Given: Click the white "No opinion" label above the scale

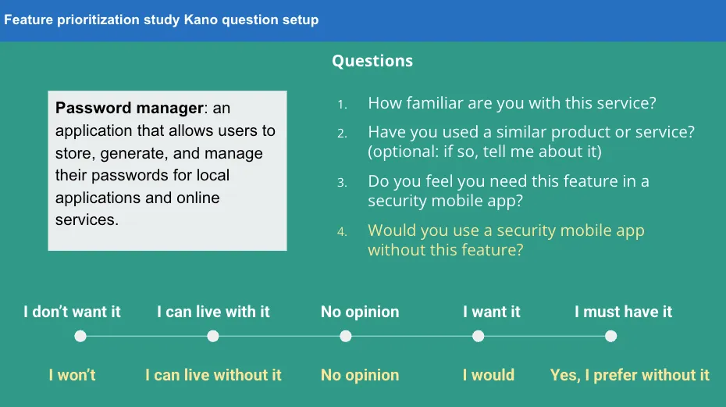Looking at the screenshot, I should tap(360, 312).
